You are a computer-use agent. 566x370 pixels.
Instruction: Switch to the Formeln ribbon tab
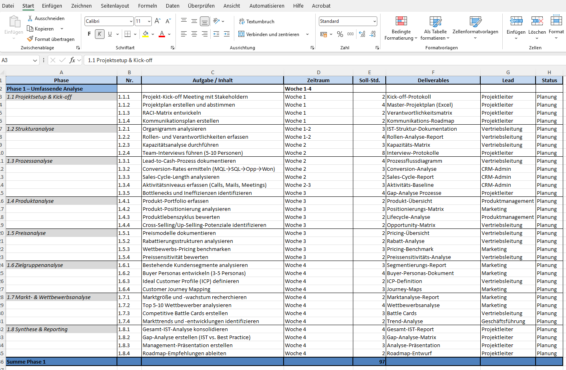tap(147, 6)
